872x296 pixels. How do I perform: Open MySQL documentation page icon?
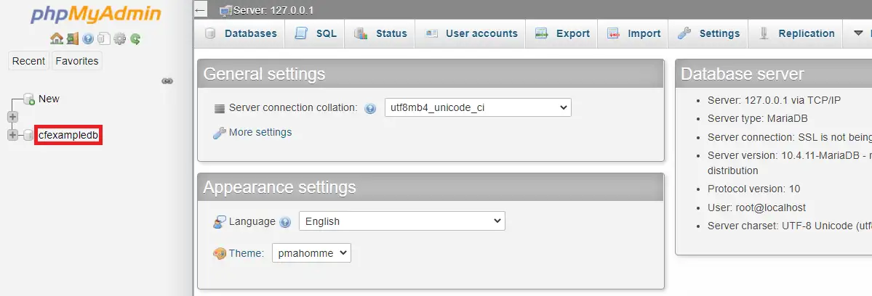coord(103,38)
